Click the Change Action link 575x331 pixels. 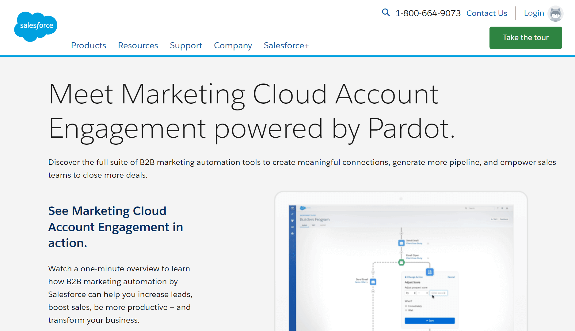[414, 277]
